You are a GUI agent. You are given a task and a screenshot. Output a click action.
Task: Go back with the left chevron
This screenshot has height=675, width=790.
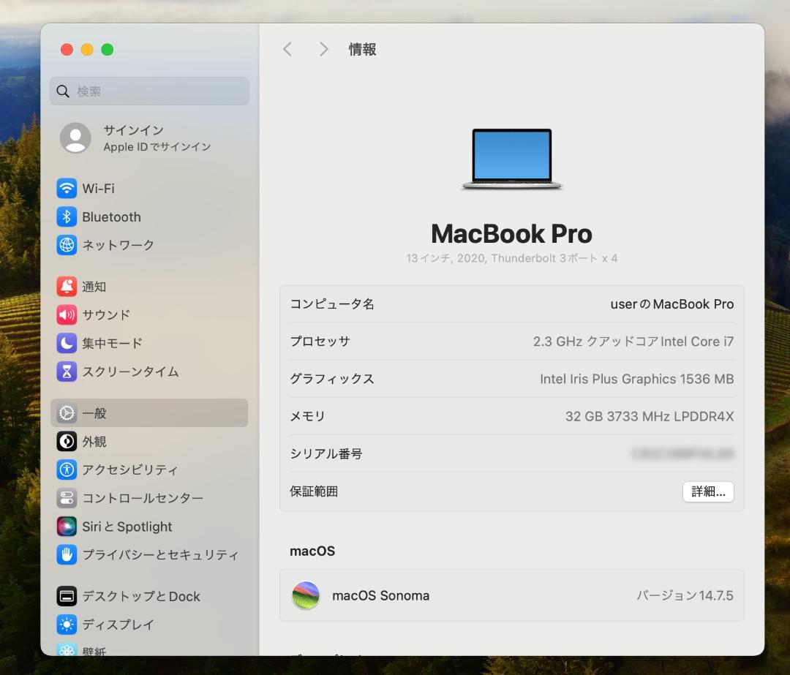coord(287,50)
